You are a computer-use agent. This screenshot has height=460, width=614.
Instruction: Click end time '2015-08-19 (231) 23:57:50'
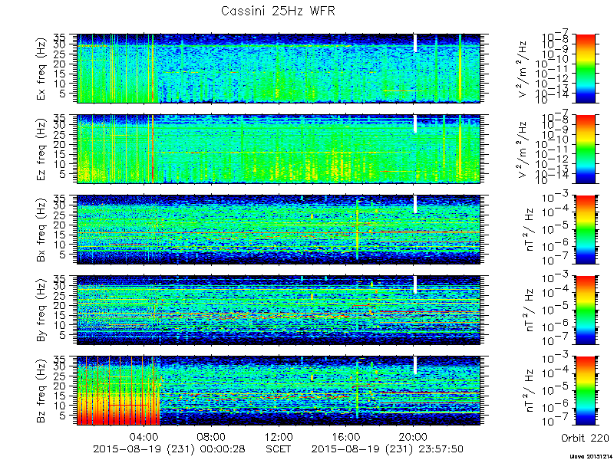point(388,449)
